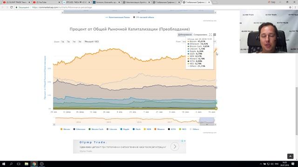The height and width of the screenshot is (167, 298).
Task: Toggle chart fullscreen mode icon
Action: [210, 35]
